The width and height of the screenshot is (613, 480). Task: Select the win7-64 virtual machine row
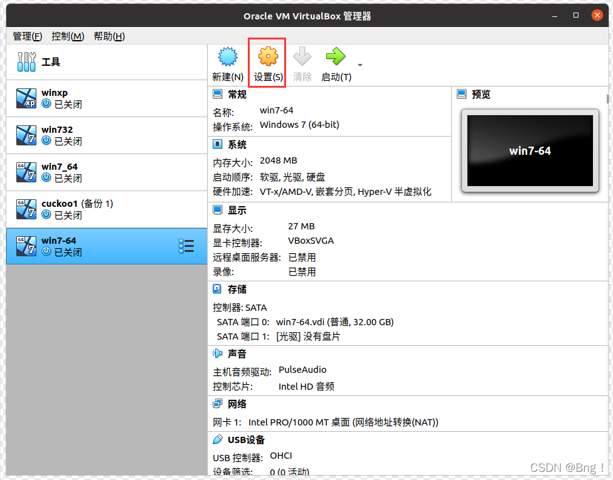pyautogui.click(x=107, y=246)
